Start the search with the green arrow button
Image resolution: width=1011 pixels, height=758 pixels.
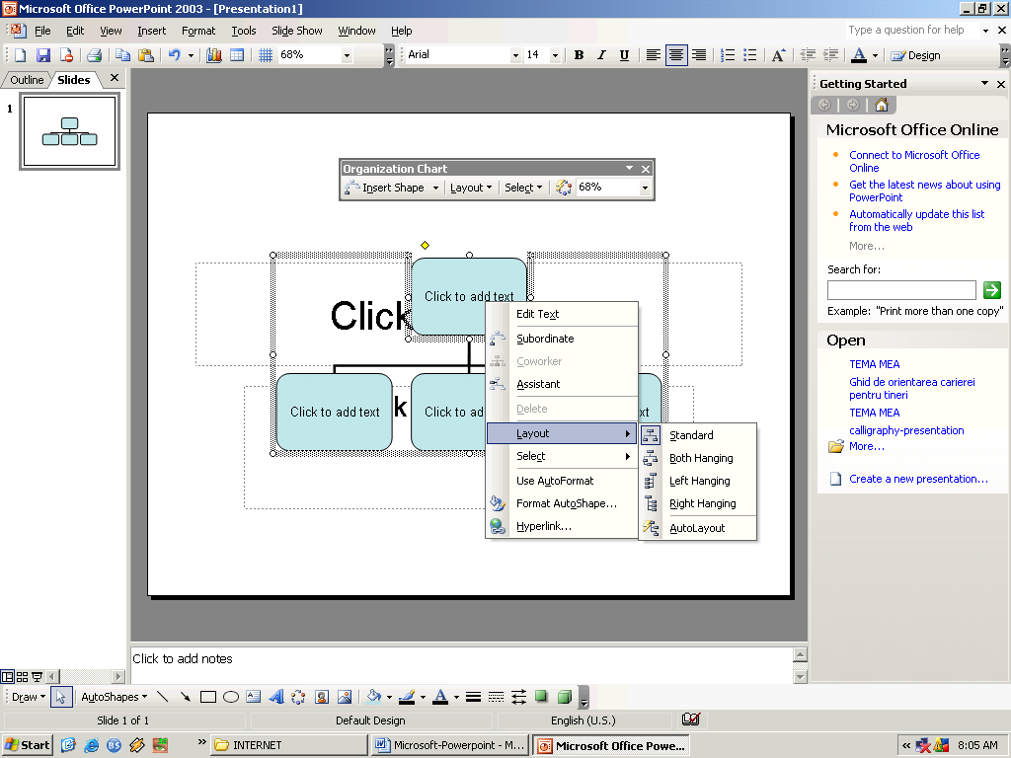pyautogui.click(x=991, y=290)
